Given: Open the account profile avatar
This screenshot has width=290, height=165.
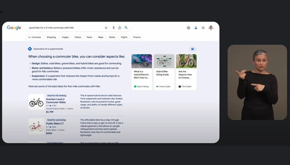Looking at the screenshot, I should tap(211, 28).
